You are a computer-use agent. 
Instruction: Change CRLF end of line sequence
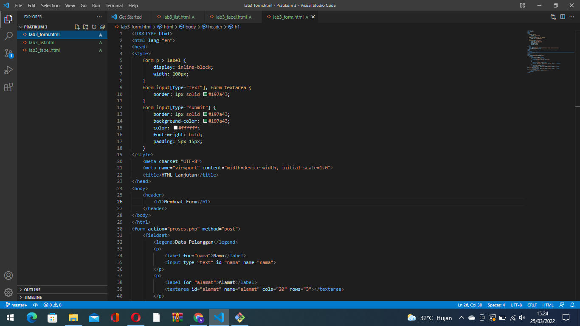click(532, 305)
